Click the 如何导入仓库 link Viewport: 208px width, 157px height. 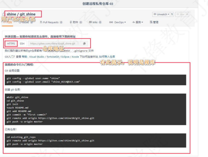(x=107, y=57)
